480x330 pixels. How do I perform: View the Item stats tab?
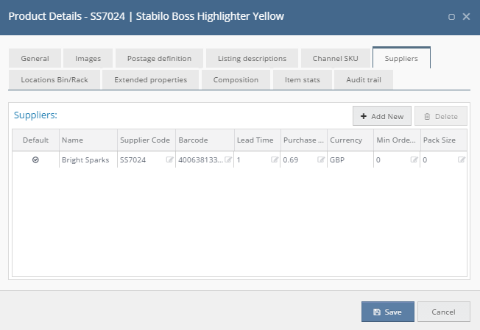tap(302, 80)
